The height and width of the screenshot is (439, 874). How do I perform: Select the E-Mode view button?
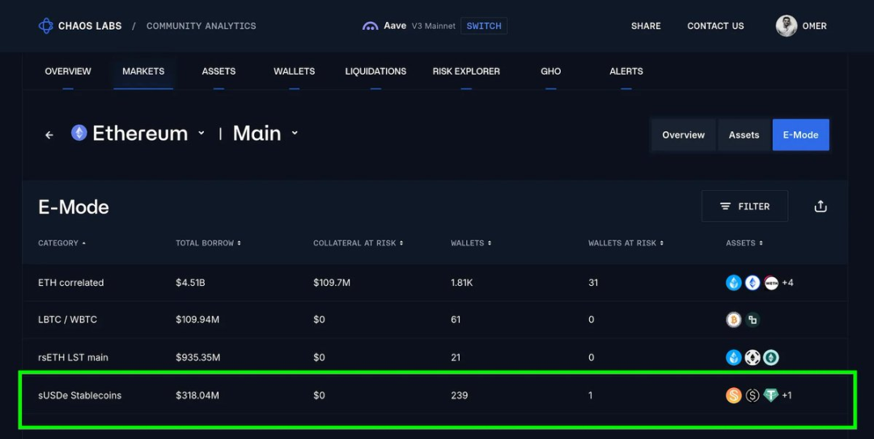tap(801, 135)
